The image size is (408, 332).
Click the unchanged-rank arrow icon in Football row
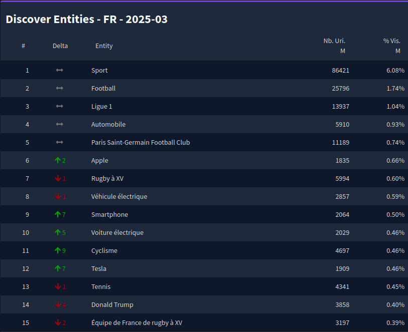click(60, 88)
